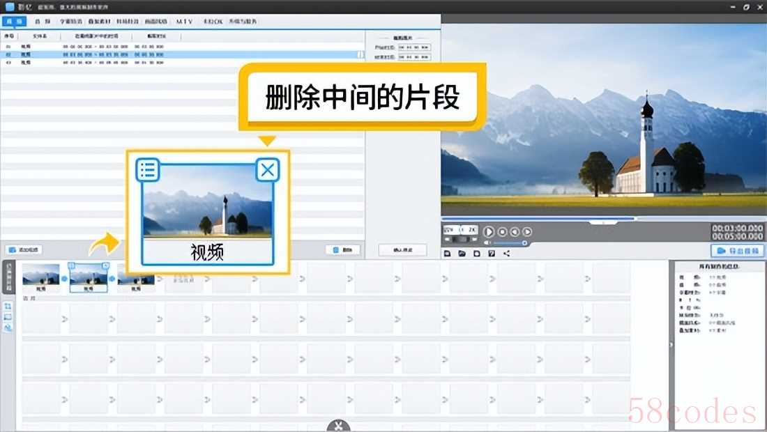Viewport: 767px width, 432px height.
Task: Click the new project icon below the player
Action: click(x=447, y=254)
